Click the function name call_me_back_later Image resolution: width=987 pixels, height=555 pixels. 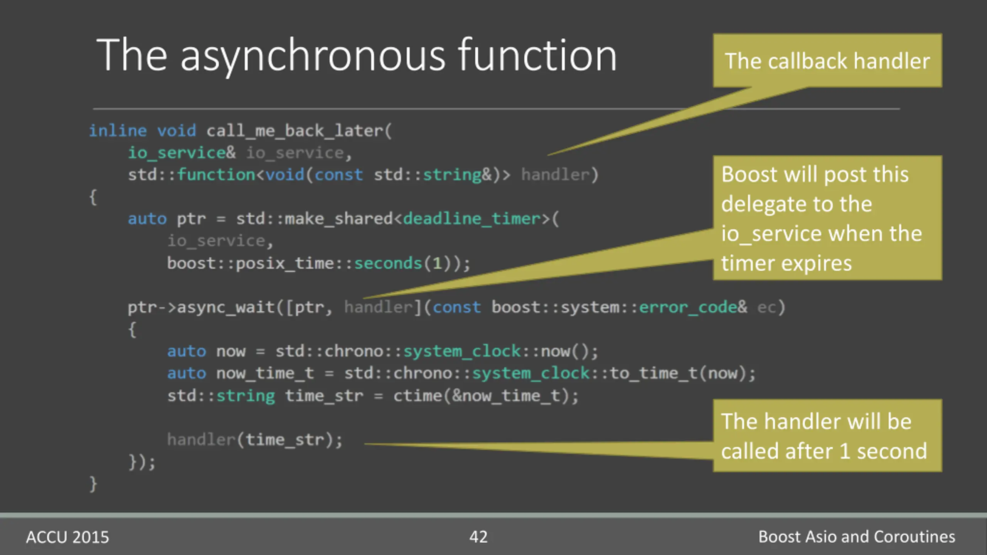click(x=295, y=131)
